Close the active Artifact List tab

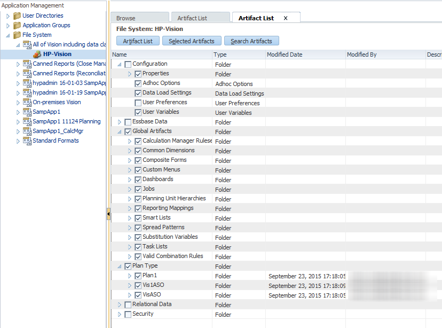click(x=286, y=18)
